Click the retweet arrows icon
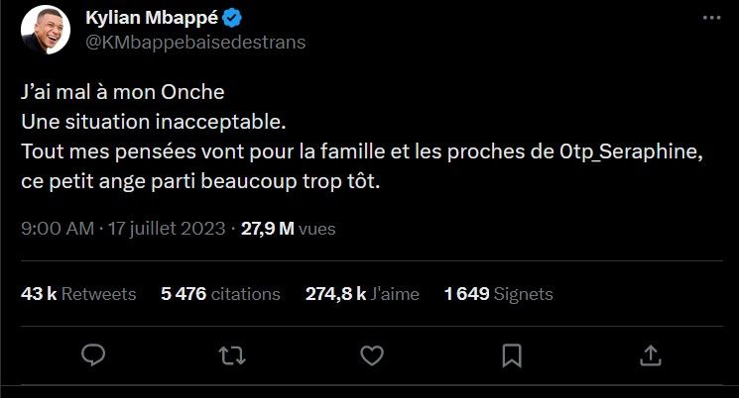 tap(232, 353)
